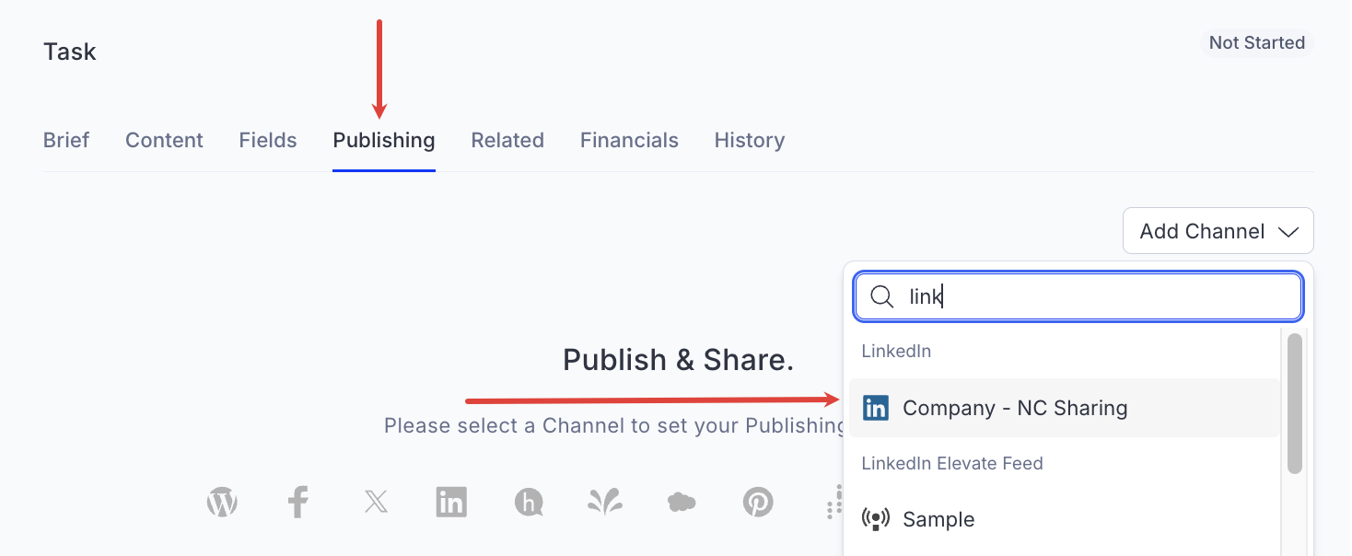The image size is (1352, 556).
Task: Select the WordPress channel icon
Action: click(x=221, y=502)
